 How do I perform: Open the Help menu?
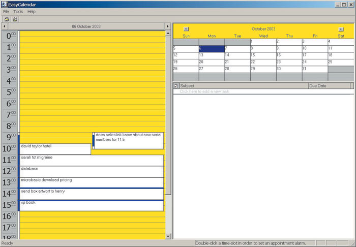(32, 11)
